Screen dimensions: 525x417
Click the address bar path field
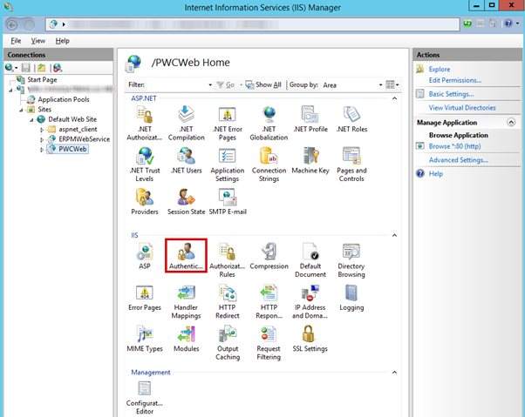pos(252,24)
